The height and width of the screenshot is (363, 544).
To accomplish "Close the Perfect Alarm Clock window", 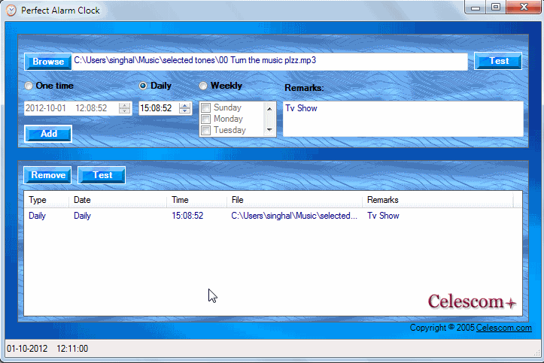I will pos(524,8).
